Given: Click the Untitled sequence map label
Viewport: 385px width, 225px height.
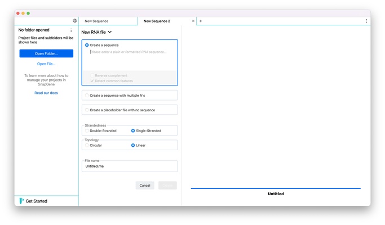Looking at the screenshot, I should pyautogui.click(x=276, y=194).
